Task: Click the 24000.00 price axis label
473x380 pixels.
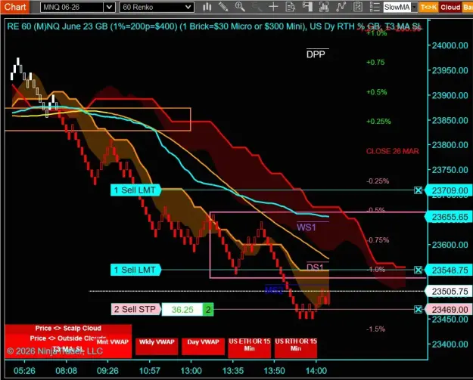Action: tap(450, 46)
